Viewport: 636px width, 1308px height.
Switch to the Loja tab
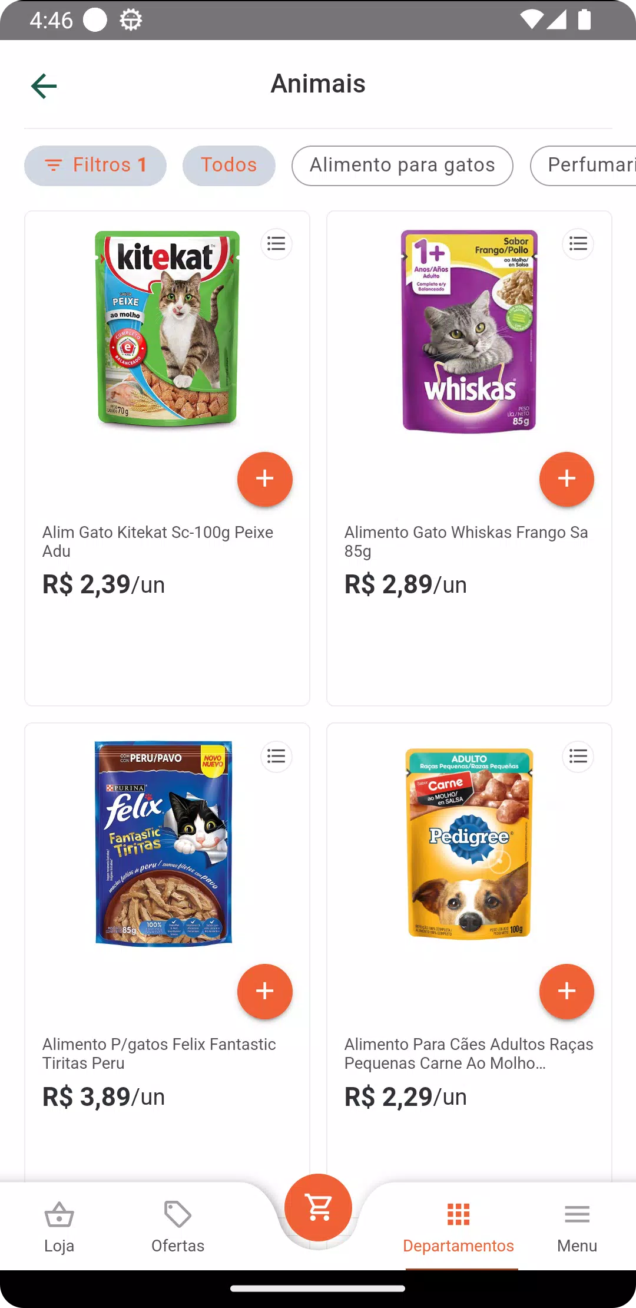[x=59, y=1227]
